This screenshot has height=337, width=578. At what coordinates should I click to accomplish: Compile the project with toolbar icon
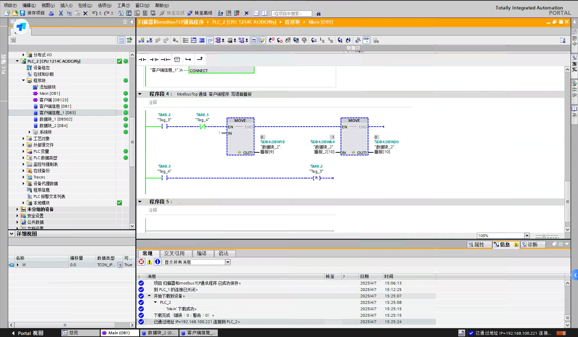(x=120, y=13)
